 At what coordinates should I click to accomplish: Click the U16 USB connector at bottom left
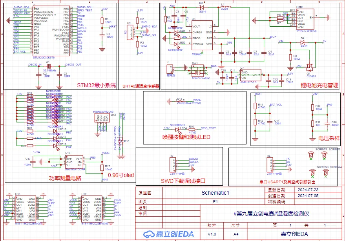[x=25, y=208]
